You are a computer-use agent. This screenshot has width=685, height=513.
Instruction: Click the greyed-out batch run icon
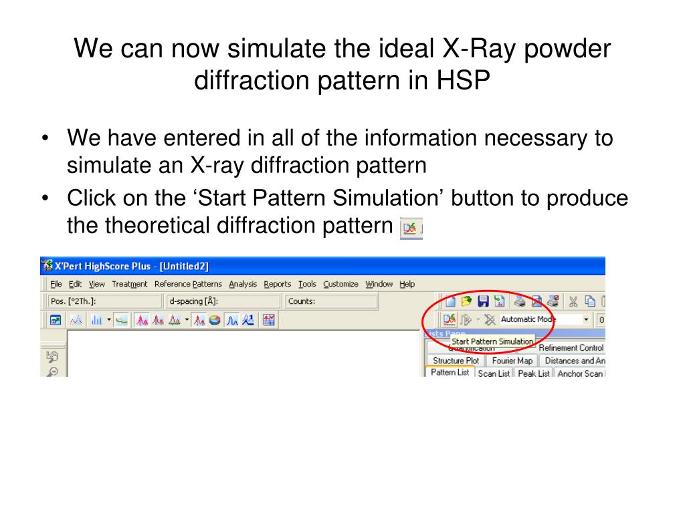pyautogui.click(x=466, y=320)
